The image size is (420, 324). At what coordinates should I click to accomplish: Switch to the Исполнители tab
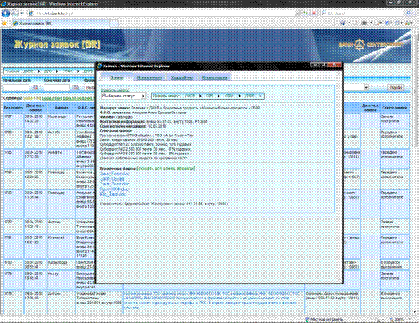pyautogui.click(x=149, y=78)
